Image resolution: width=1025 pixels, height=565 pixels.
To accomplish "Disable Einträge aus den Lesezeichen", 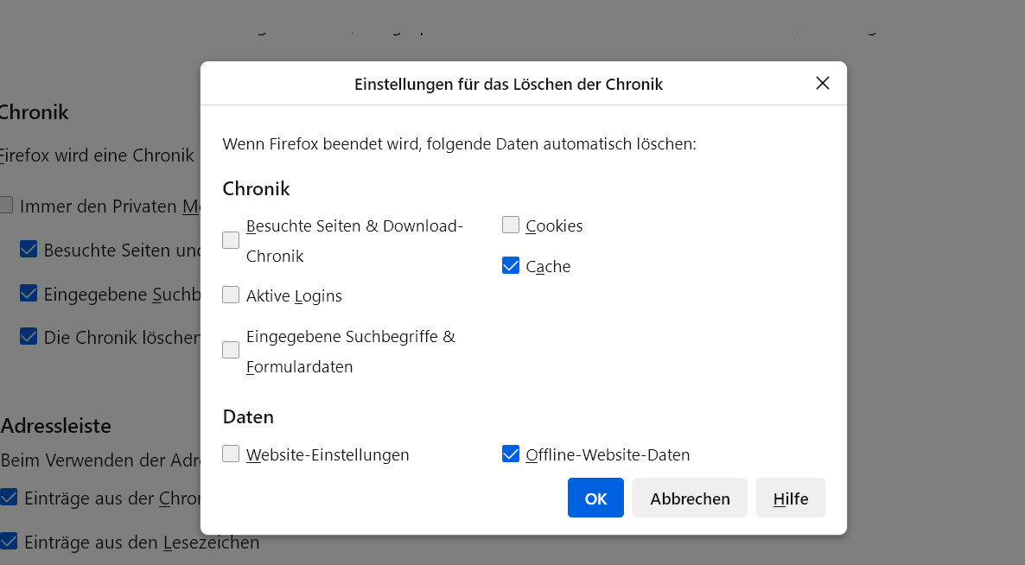I will [x=9, y=542].
